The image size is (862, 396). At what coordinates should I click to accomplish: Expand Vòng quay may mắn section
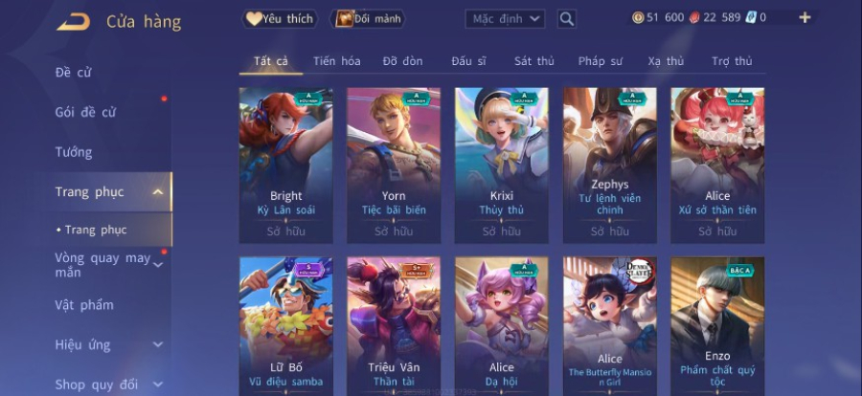pos(158,265)
